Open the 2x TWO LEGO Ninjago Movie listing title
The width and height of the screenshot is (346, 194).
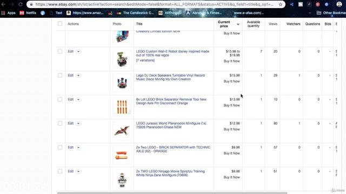click(x=170, y=173)
